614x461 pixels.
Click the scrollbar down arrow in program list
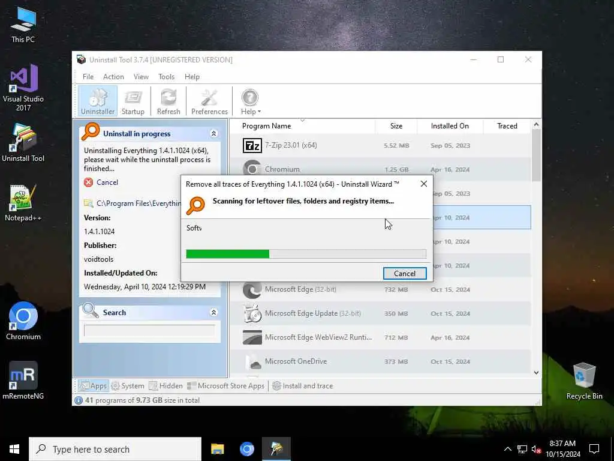pos(536,372)
